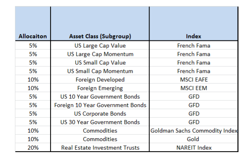Select the US Large Cap Value cell
This screenshot has width=251, height=163.
pos(100,46)
